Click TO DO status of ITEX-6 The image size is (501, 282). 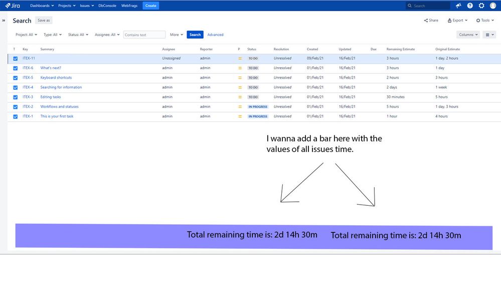click(253, 68)
